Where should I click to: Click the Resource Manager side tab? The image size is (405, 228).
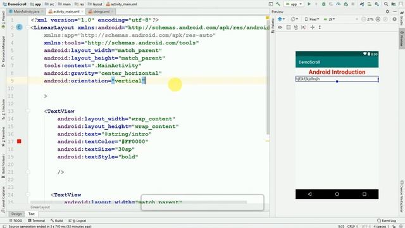pyautogui.click(x=3, y=52)
